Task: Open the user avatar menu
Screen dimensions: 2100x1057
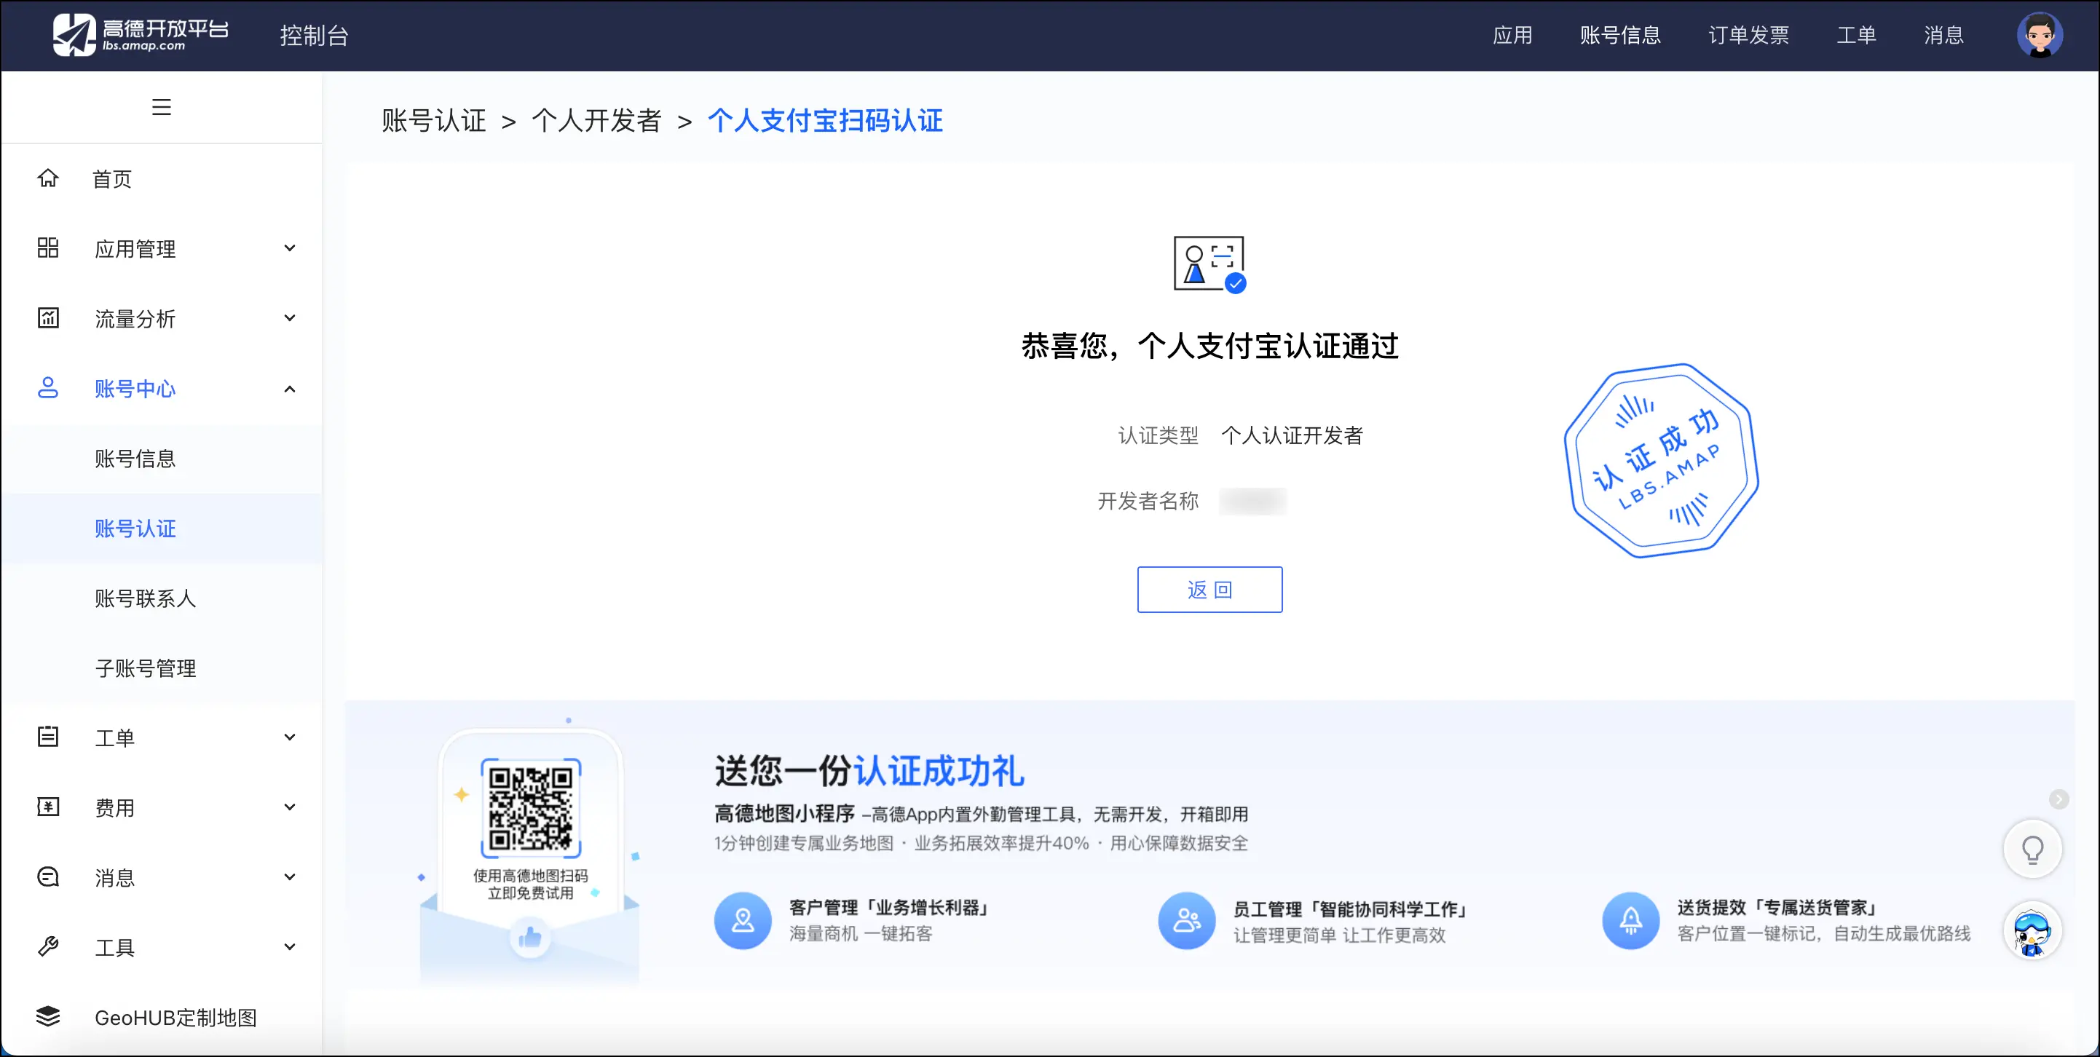Action: click(2040, 35)
